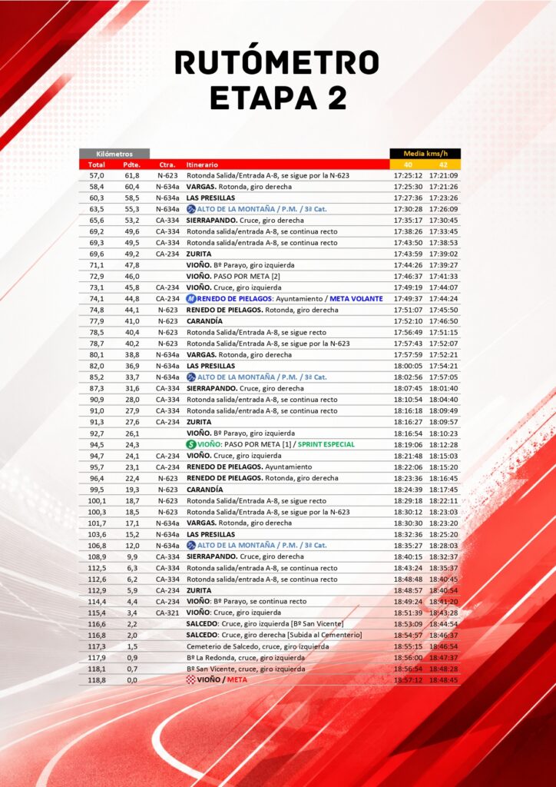Click the mountain pass icon in the km 85,2 row
Screen dimensions: 556x787
pyautogui.click(x=190, y=377)
